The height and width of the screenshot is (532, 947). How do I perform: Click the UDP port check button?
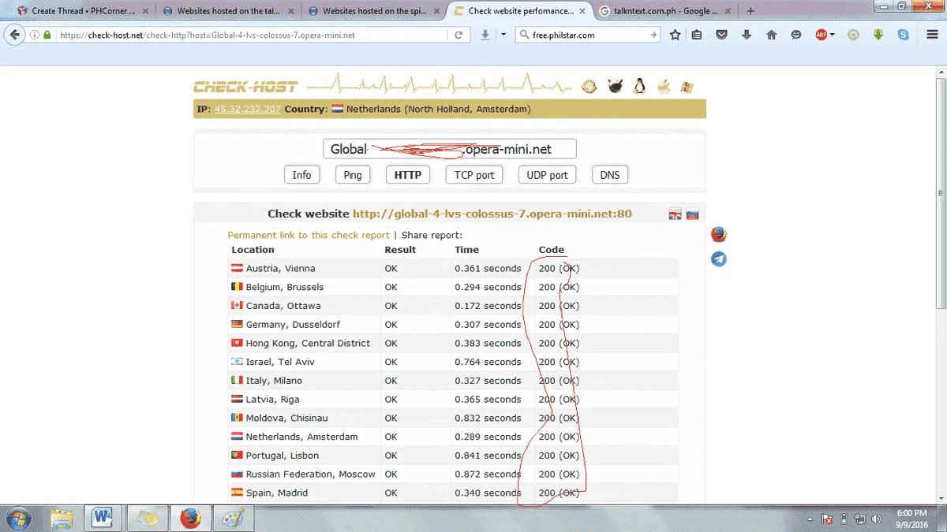(x=547, y=175)
